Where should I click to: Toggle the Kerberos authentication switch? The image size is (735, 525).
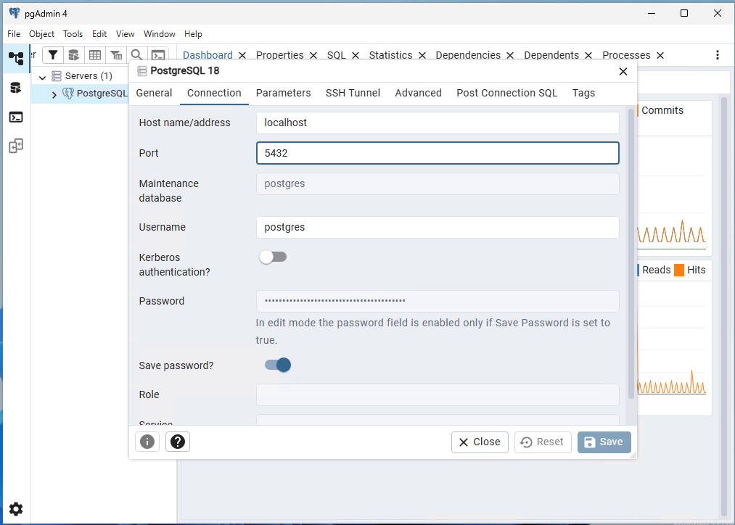pos(274,257)
